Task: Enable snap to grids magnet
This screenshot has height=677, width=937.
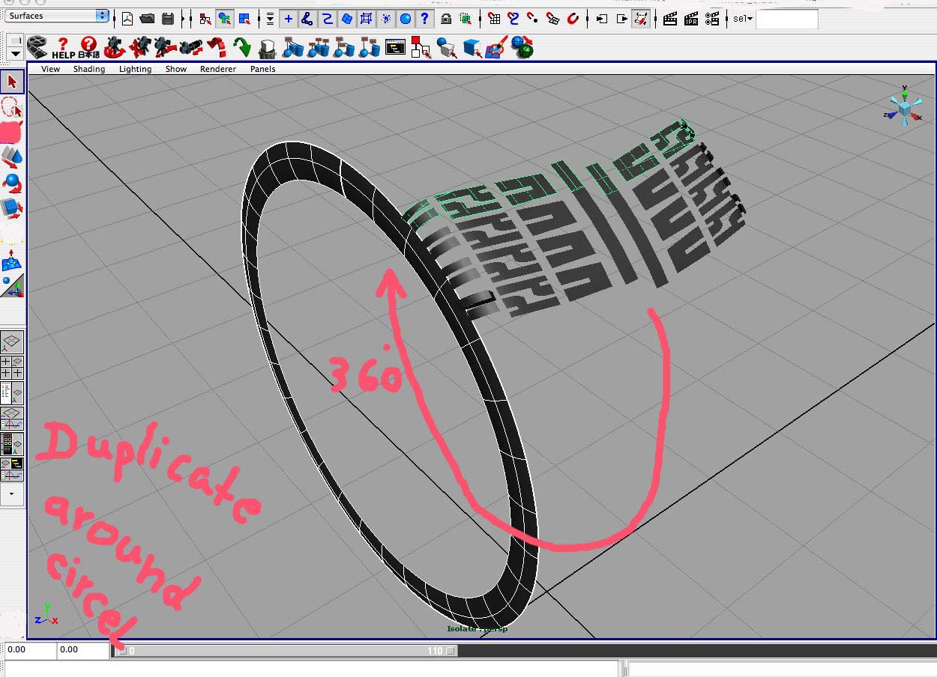Action: pos(494,19)
